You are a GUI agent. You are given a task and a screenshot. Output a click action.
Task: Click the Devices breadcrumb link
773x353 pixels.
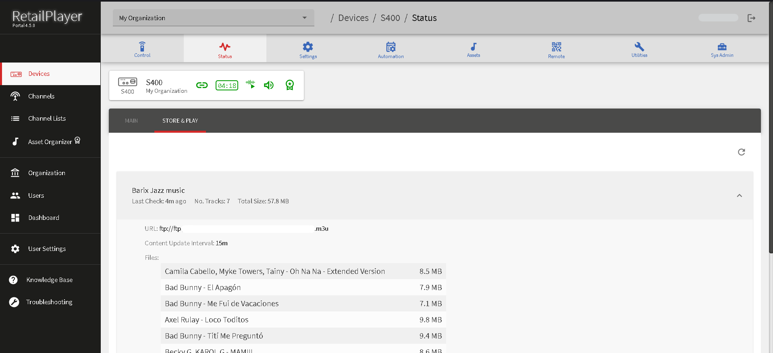click(353, 18)
